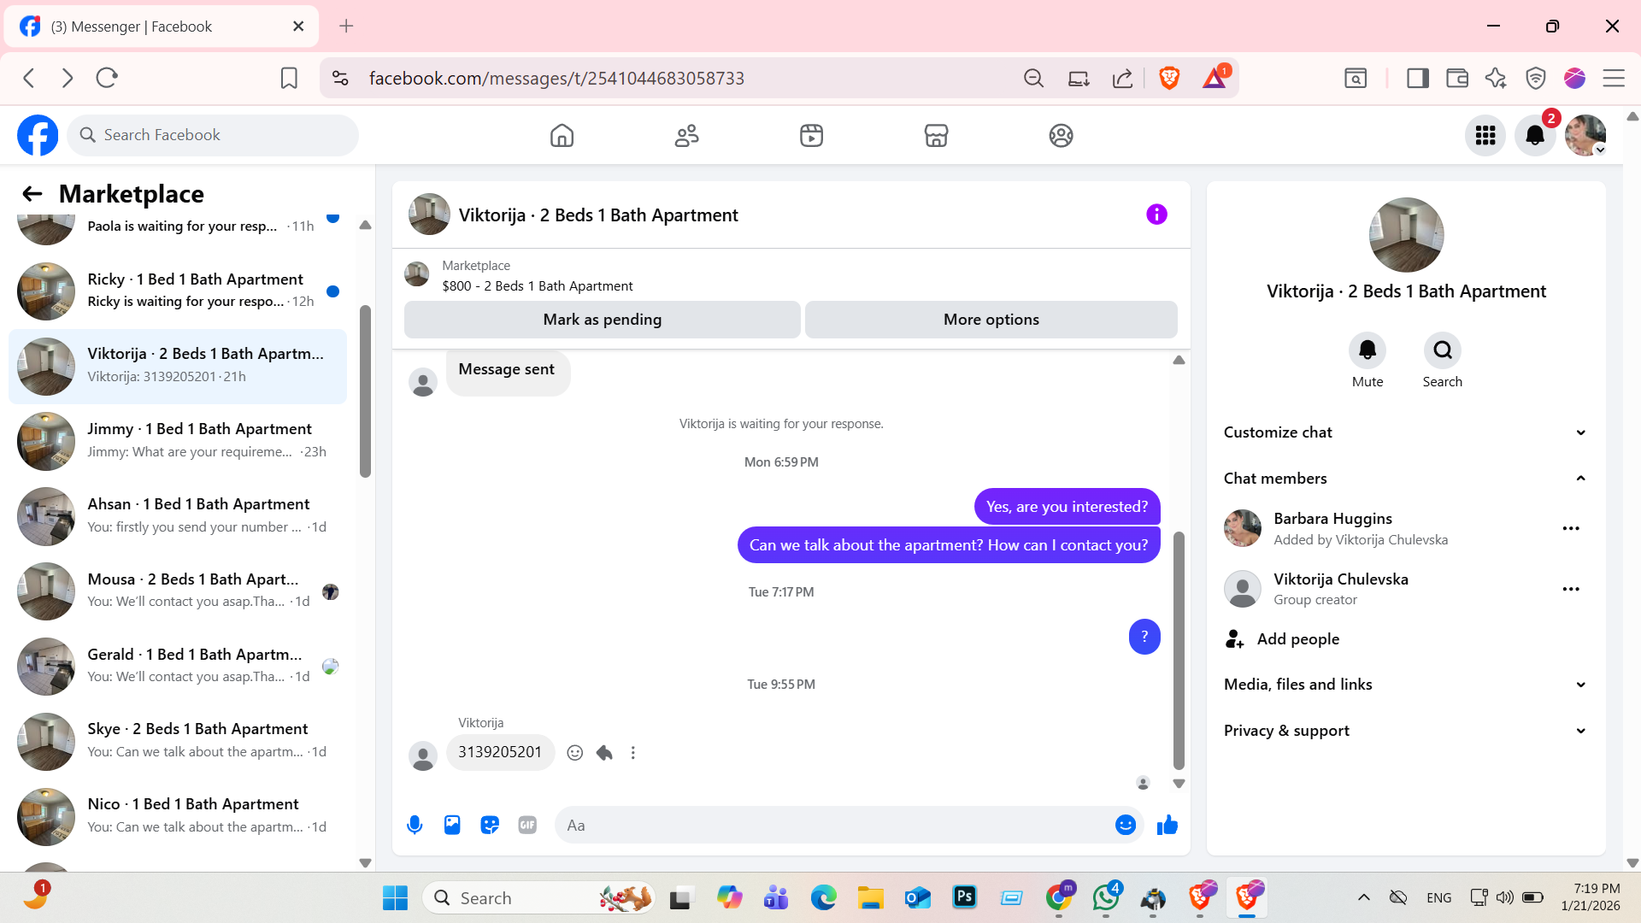Open the GIF picker icon
Viewport: 1641px width, 923px height.
tap(527, 825)
